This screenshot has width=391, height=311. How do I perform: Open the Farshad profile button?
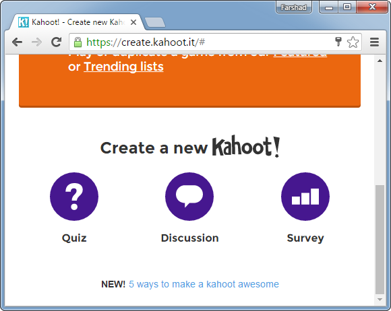click(293, 7)
